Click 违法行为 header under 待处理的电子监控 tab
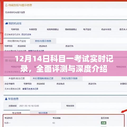127x127 pixels. click(x=69, y=46)
